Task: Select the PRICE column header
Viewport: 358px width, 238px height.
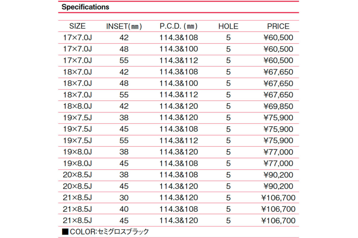Action: [x=278, y=26]
